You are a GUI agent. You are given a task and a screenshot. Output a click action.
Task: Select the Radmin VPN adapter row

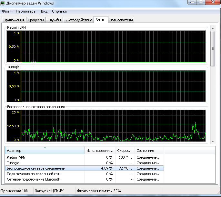coord(85,157)
